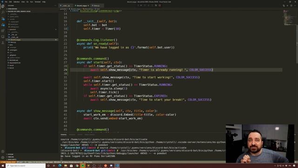Open the View menu
The width and height of the screenshot is (298, 168).
click(x=23, y=2)
